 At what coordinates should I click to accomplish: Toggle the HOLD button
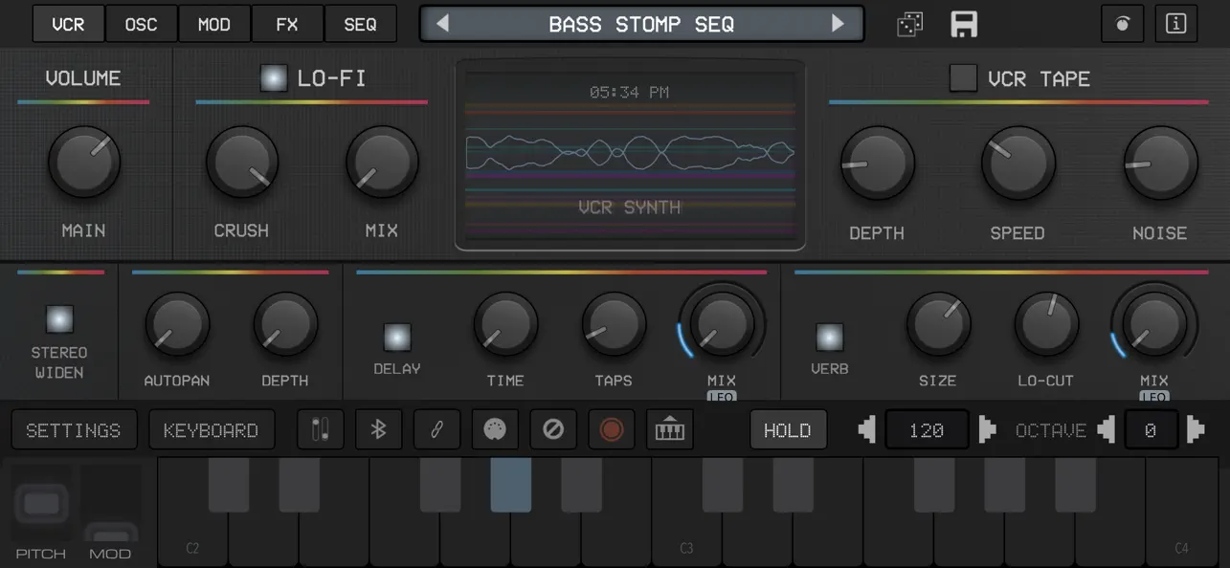click(788, 430)
